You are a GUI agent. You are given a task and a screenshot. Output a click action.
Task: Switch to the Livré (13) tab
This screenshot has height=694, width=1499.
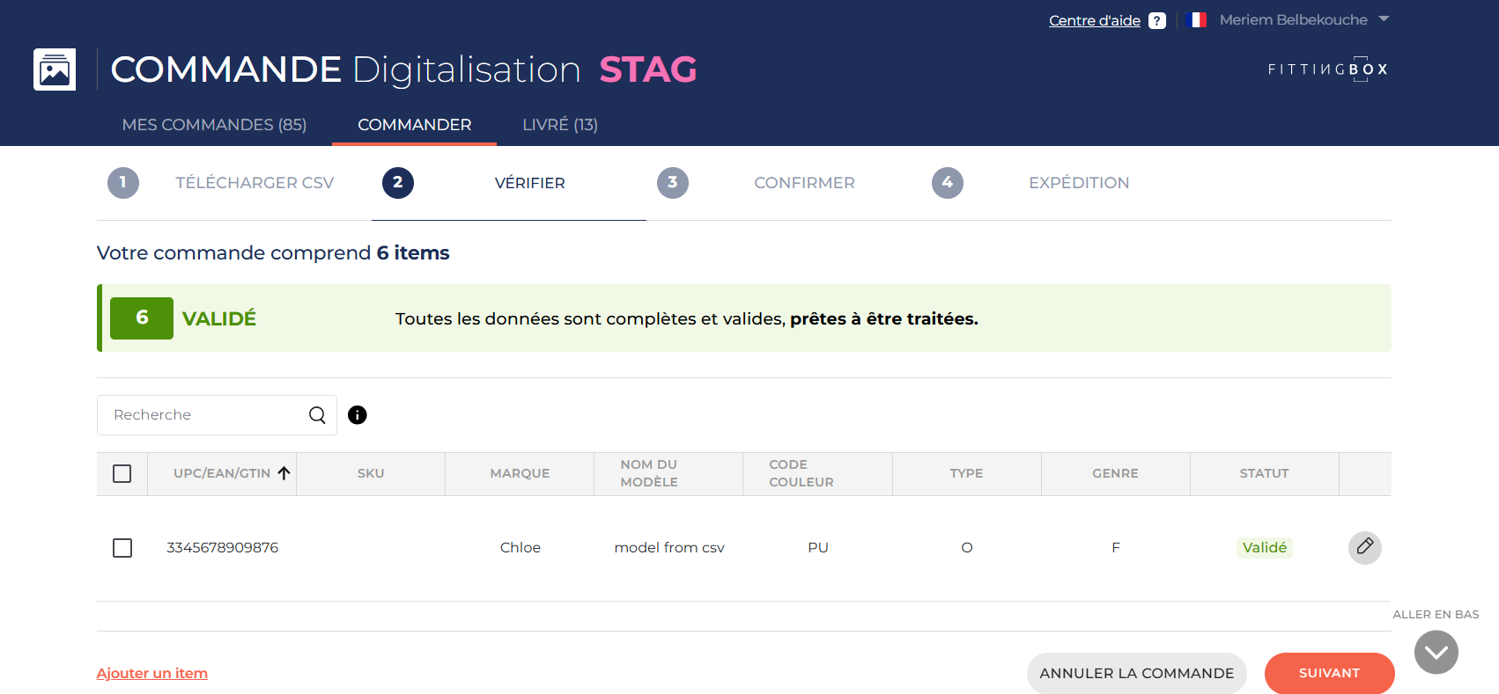point(559,125)
